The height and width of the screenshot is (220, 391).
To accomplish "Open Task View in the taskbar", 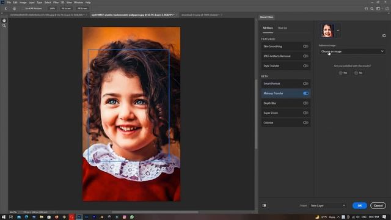I will click(11, 217).
